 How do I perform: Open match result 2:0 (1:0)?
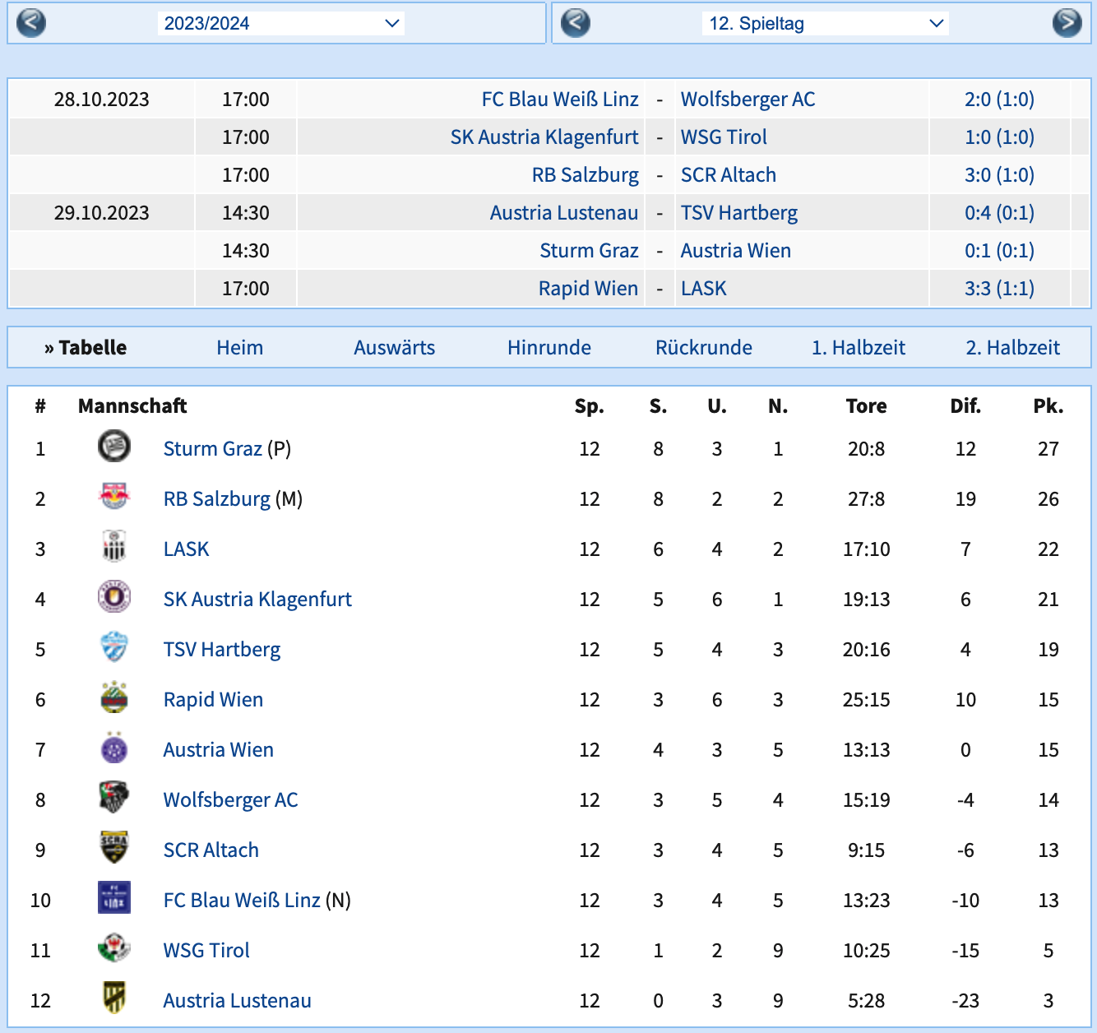point(1000,100)
